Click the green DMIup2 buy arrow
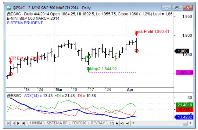The height and width of the screenshot is (130, 198). 89,69
